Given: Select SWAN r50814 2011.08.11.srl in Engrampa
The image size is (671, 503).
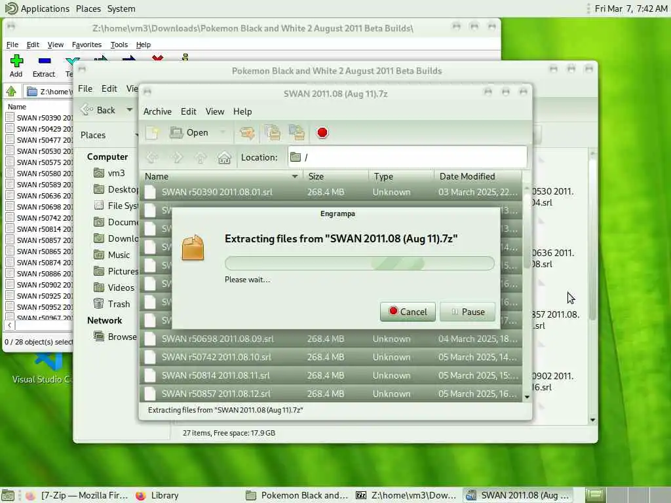Looking at the screenshot, I should (x=330, y=375).
